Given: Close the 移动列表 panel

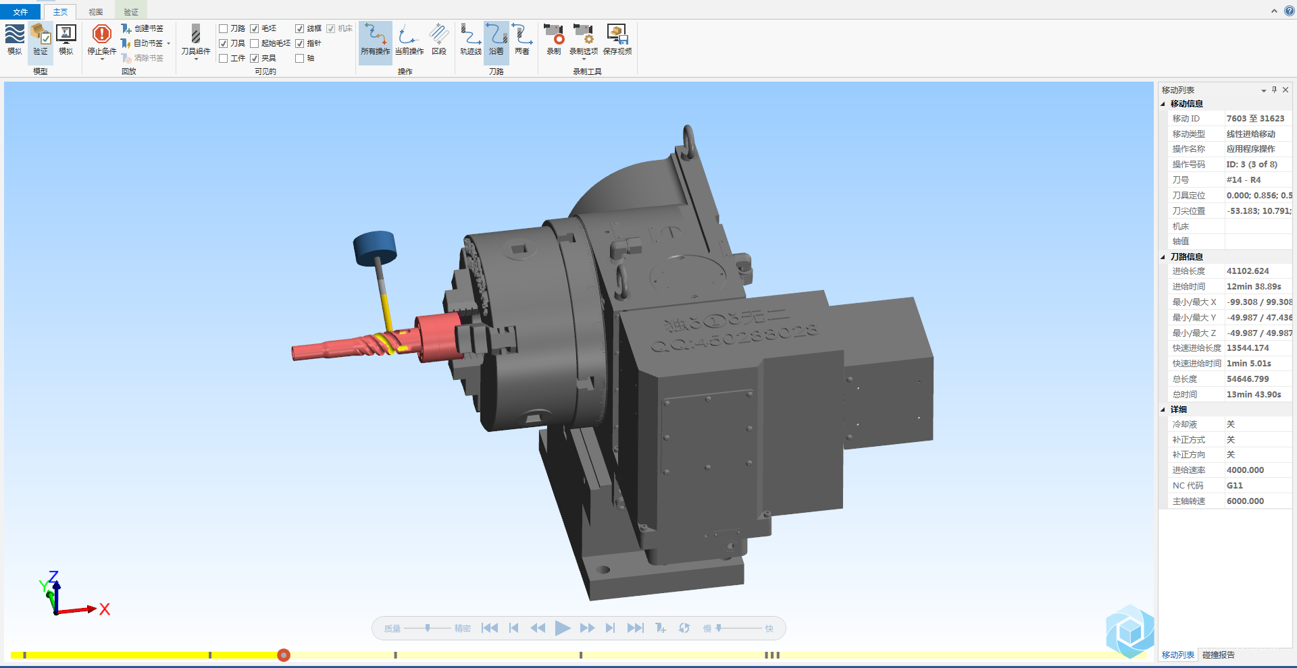Looking at the screenshot, I should coord(1286,90).
